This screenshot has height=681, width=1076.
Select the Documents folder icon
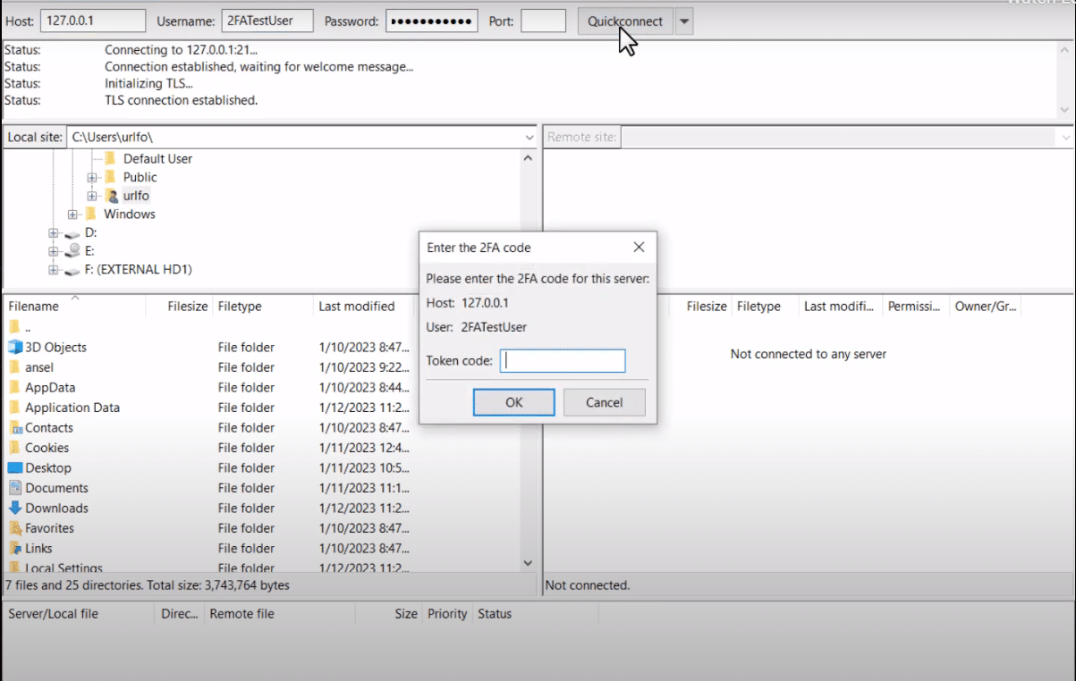pyautogui.click(x=14, y=488)
